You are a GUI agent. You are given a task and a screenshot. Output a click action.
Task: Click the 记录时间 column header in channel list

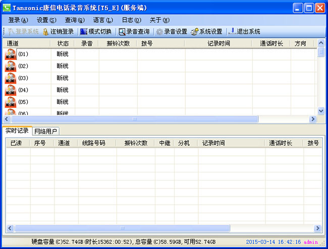pos(218,43)
